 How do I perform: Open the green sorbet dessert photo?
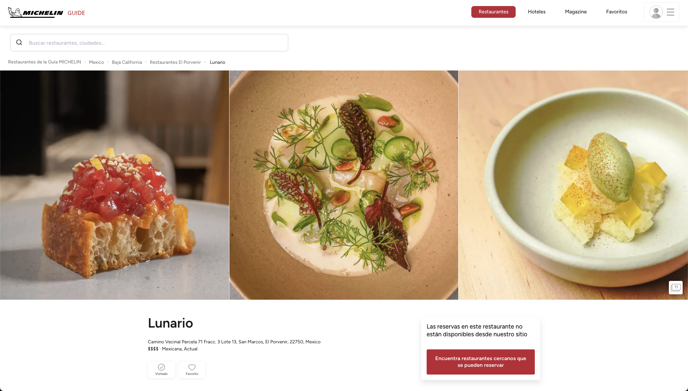pyautogui.click(x=573, y=185)
